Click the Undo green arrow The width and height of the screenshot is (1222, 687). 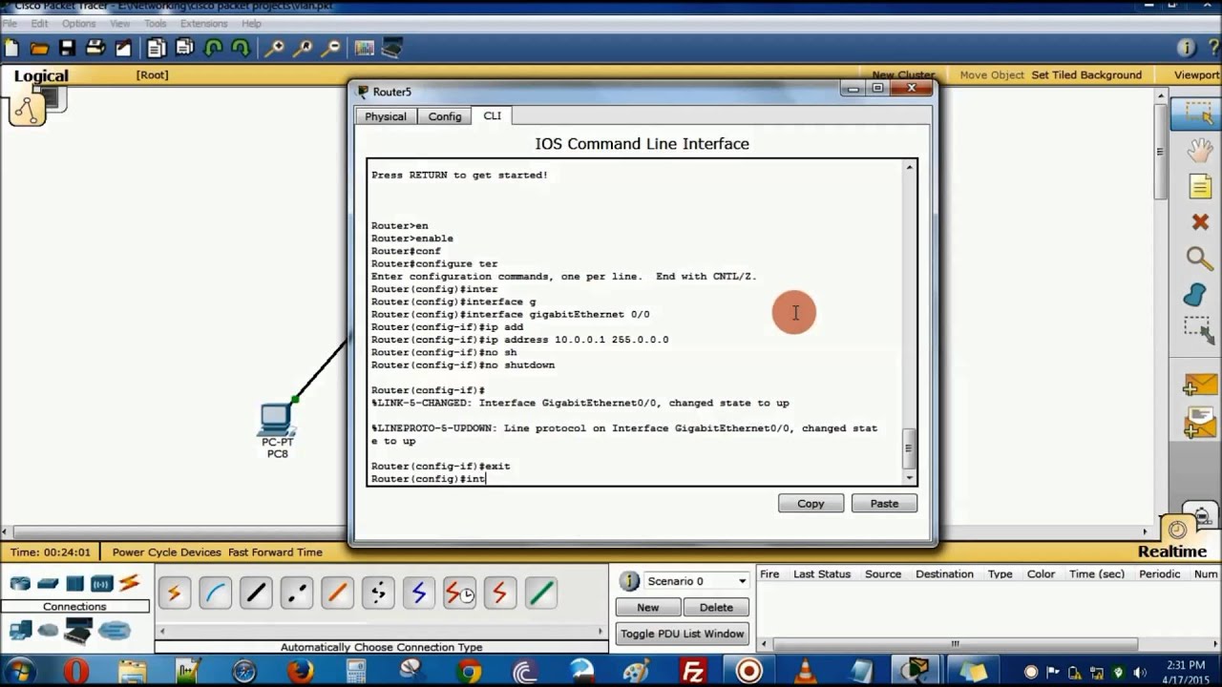(213, 48)
